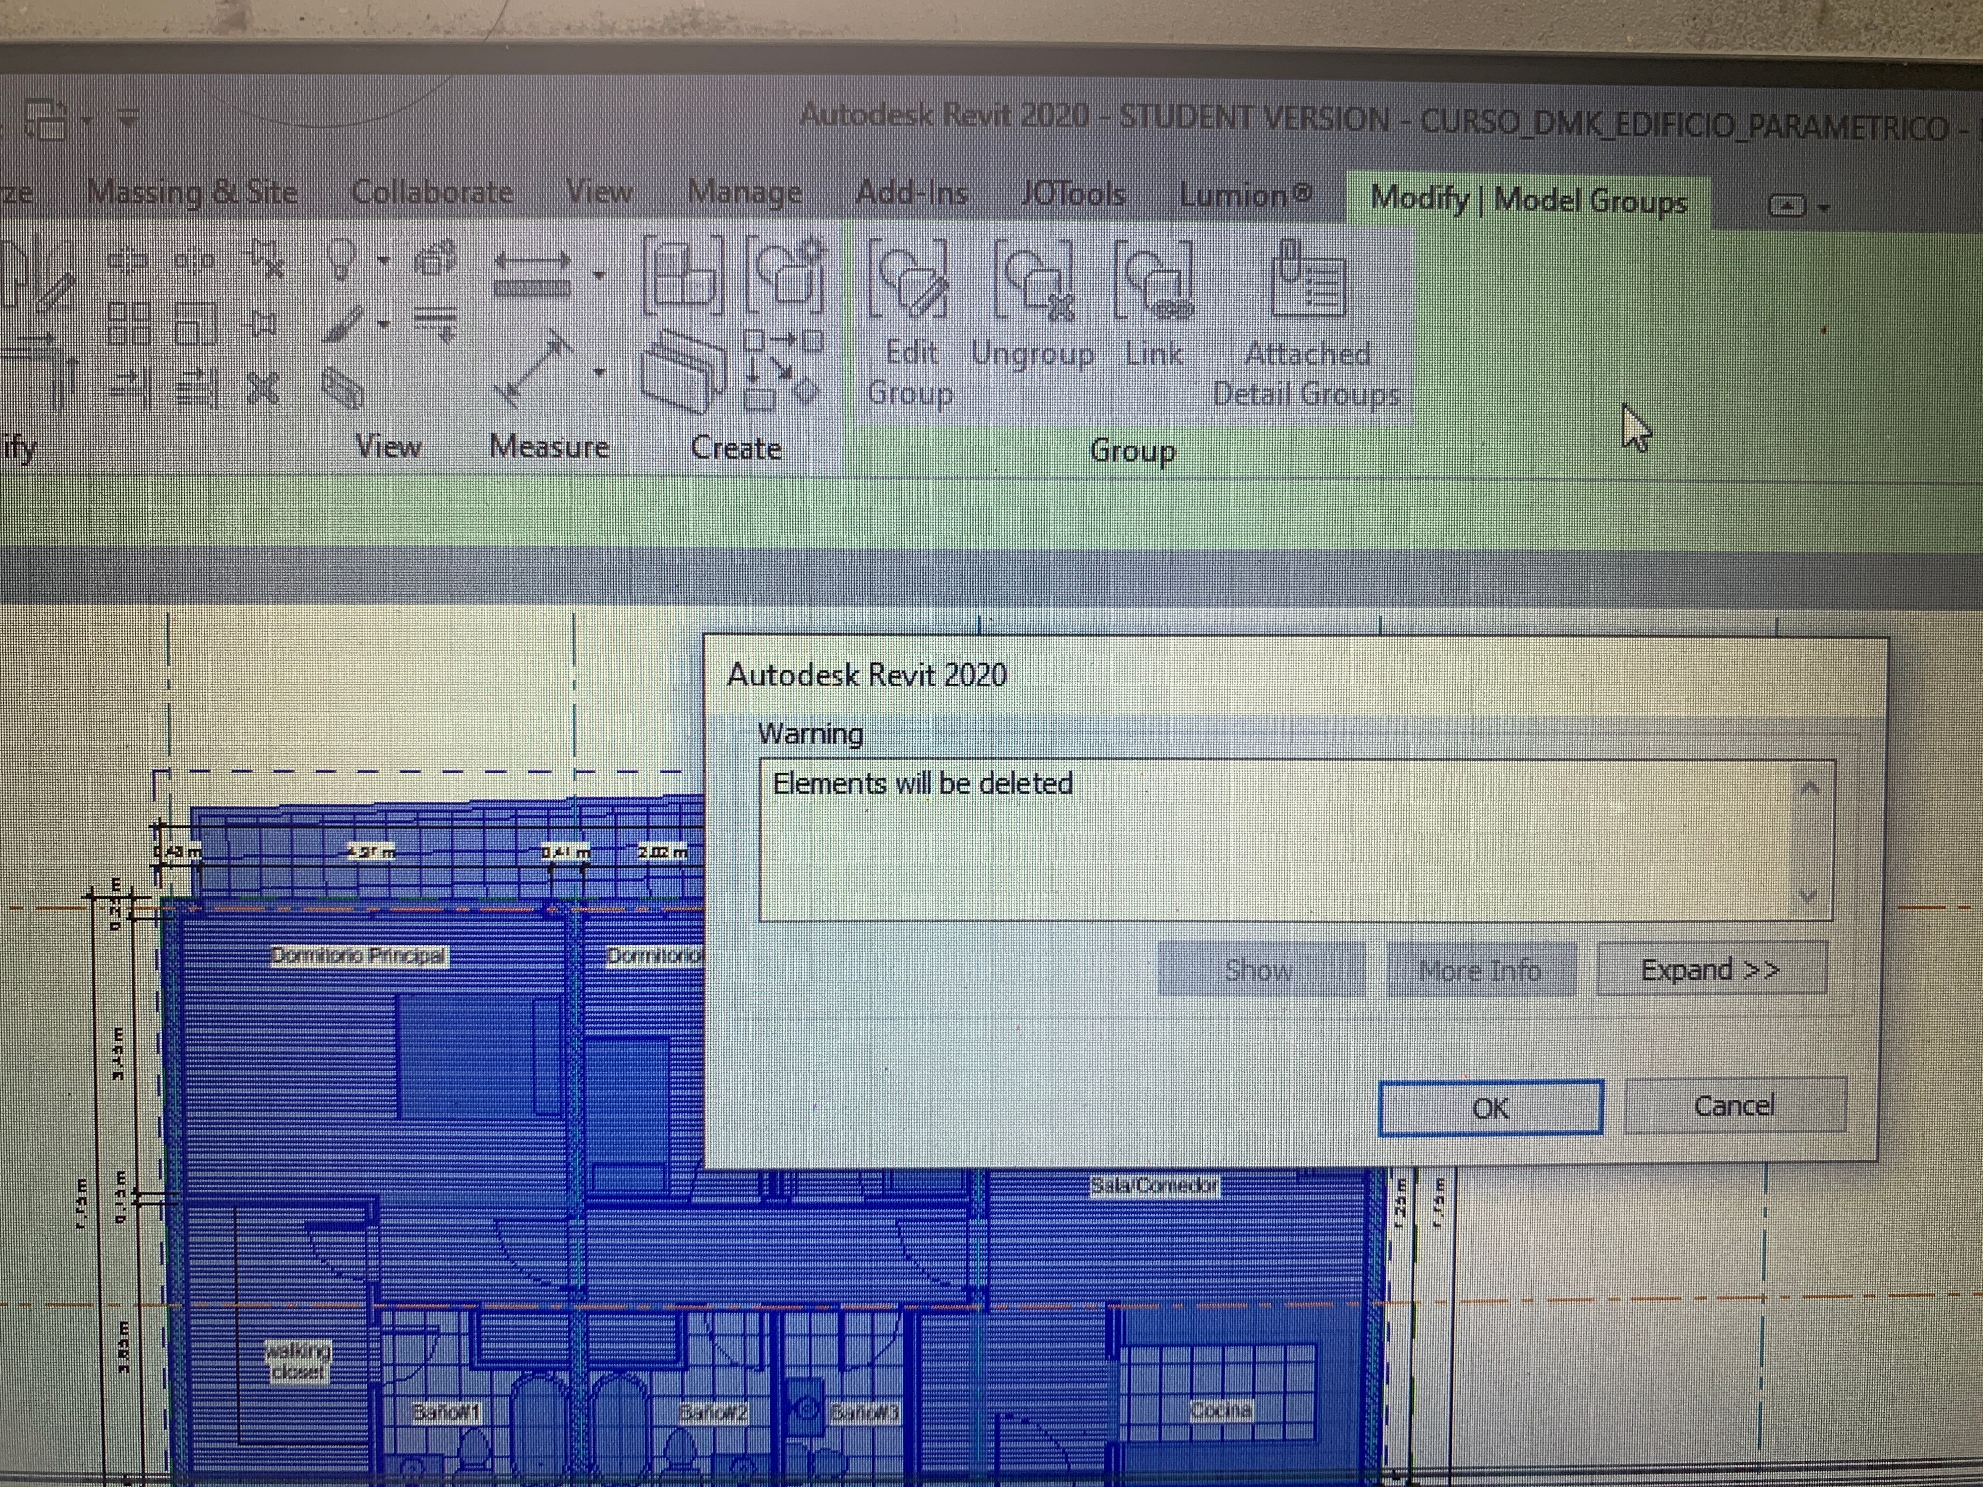
Task: Open the Massing & Site tab
Action: pos(192,192)
